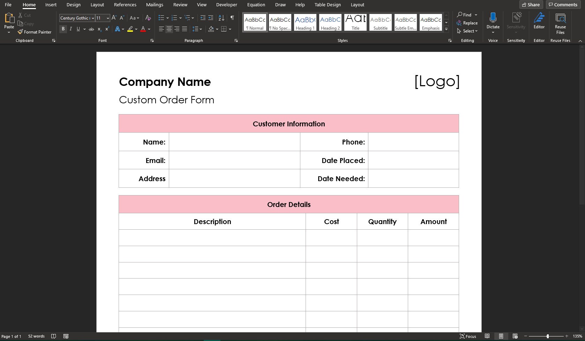Open the Editor pane

point(539,21)
